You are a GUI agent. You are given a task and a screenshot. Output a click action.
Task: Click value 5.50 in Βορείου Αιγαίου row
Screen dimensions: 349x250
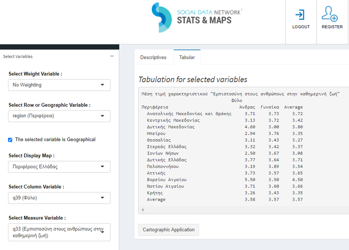250,180
